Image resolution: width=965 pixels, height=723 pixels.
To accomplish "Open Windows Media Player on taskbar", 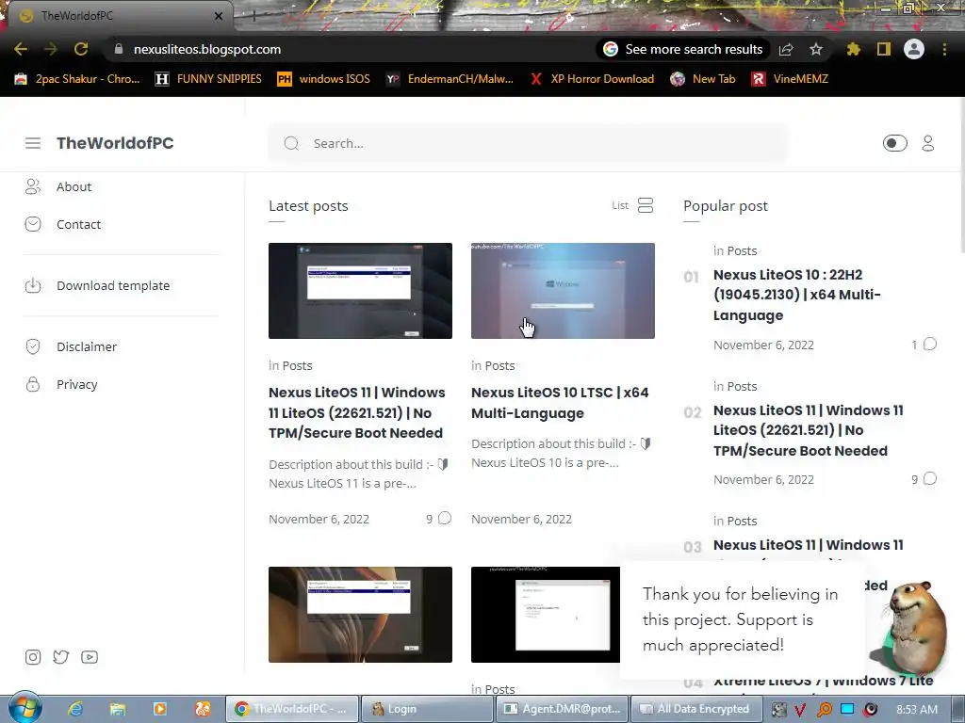I will coord(159,709).
